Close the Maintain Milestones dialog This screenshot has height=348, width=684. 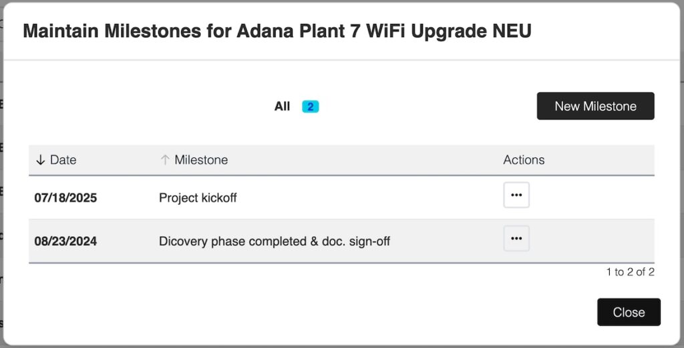coord(629,312)
